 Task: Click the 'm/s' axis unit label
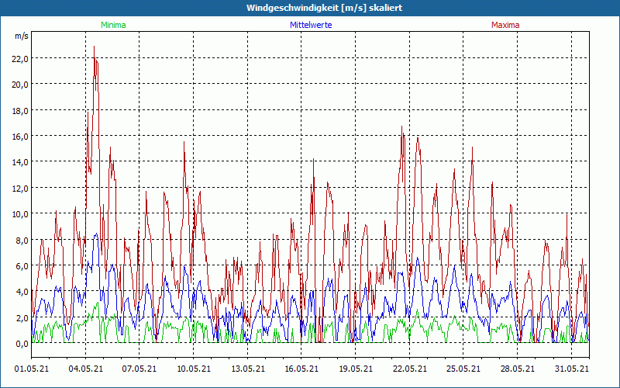pos(22,36)
